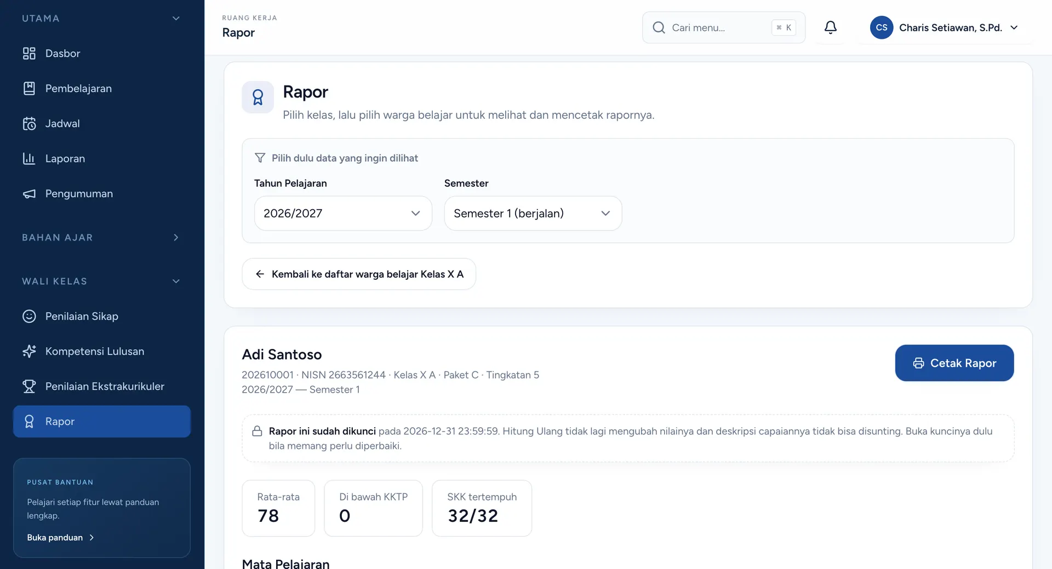Click the Penilaian Ekstrakurikuler trophy icon

[x=29, y=386]
